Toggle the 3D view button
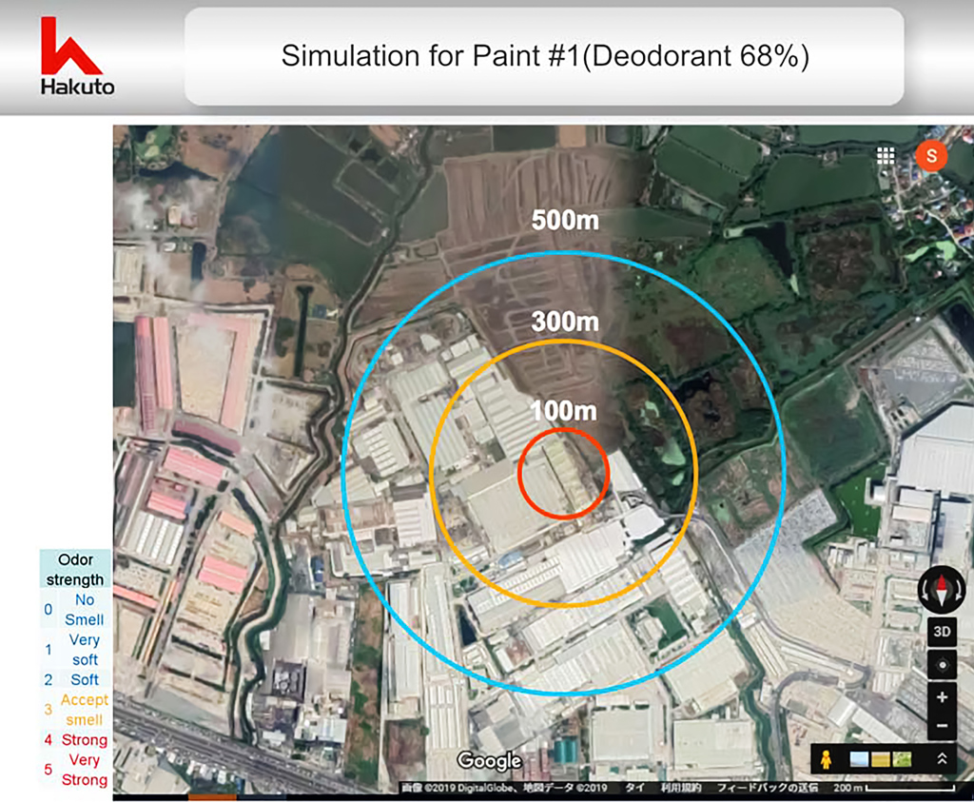Viewport: 974px width, 802px height. point(941,632)
